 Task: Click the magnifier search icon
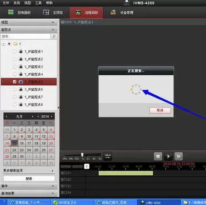(54, 37)
